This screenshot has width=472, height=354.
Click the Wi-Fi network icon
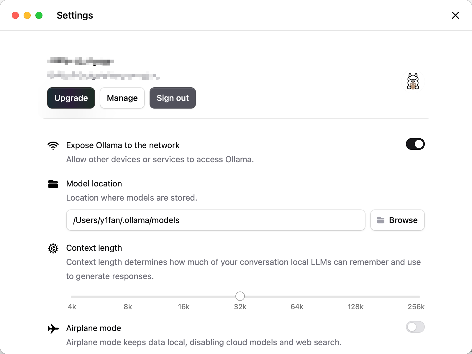[53, 145]
